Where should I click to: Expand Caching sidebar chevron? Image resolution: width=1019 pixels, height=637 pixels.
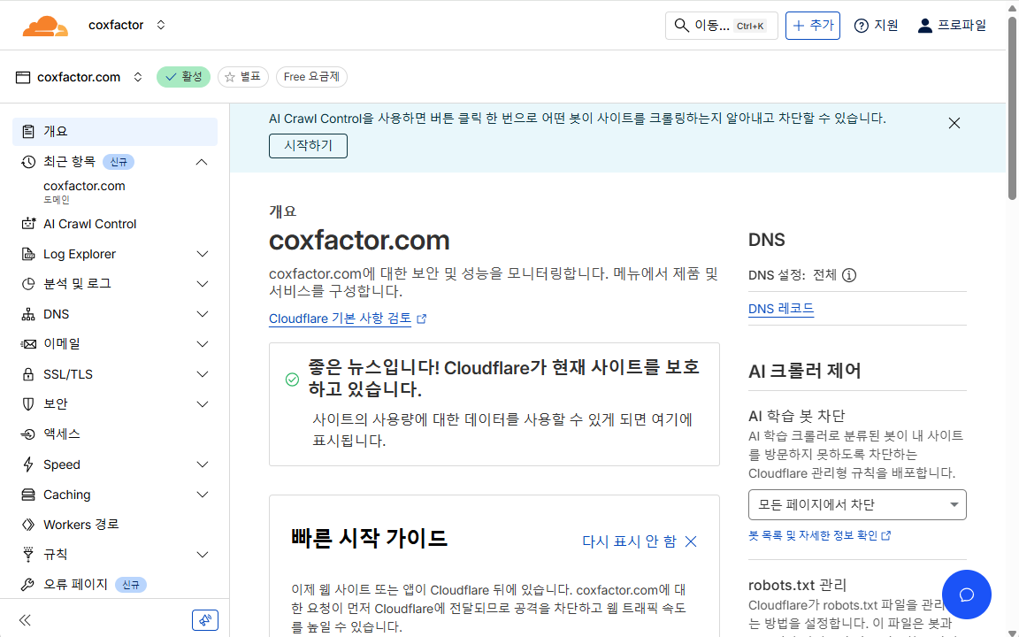[202, 495]
